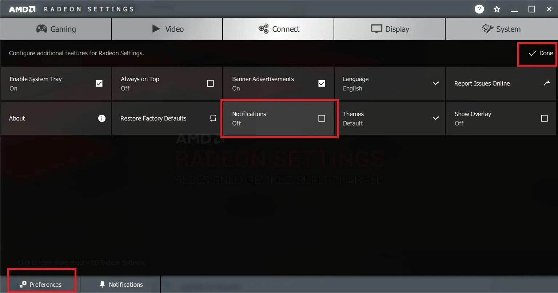Click the gamepad icon on Gaming tab
This screenshot has height=293, width=558.
pos(41,29)
